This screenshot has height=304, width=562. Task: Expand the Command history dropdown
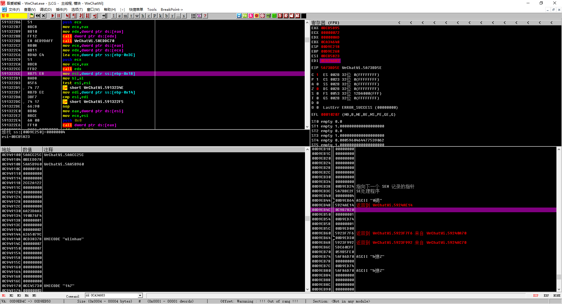(x=140, y=296)
